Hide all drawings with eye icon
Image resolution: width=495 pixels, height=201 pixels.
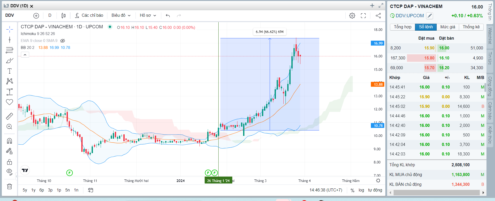pos(10,172)
